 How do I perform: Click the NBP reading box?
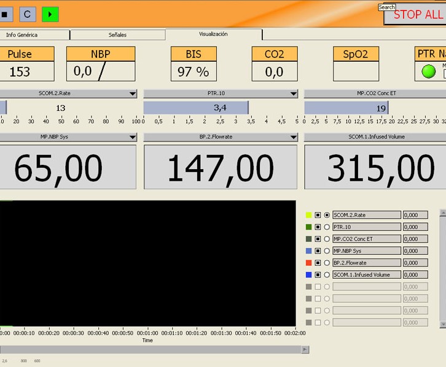tap(101, 72)
